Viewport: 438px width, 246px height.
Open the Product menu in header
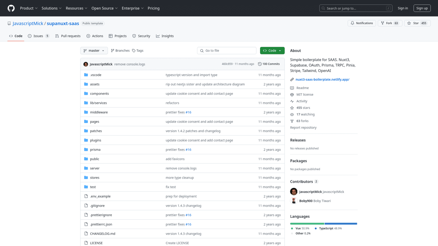click(29, 8)
